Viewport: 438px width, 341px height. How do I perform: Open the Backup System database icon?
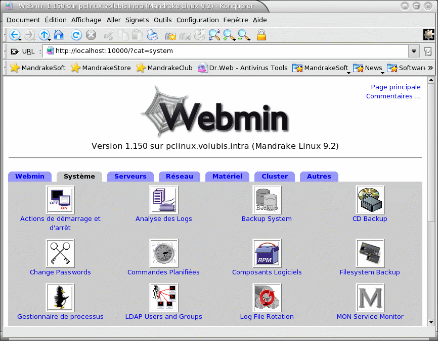pos(267,200)
